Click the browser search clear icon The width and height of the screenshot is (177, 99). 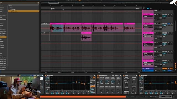point(38,3)
